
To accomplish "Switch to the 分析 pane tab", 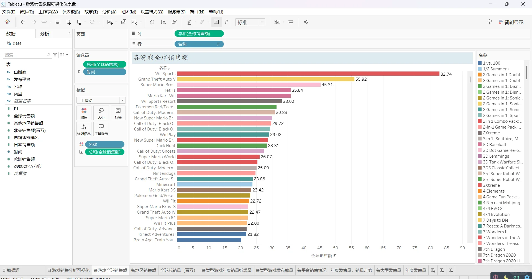I will pos(45,34).
